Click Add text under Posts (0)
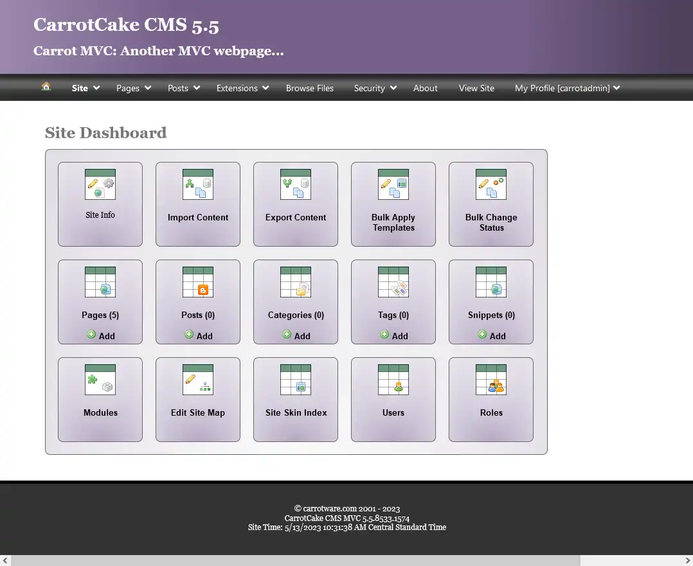Viewport: 693px width, 566px height. [204, 336]
